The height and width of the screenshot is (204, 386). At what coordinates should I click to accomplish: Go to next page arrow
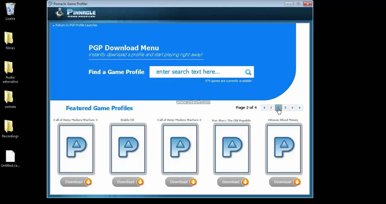pyautogui.click(x=299, y=108)
